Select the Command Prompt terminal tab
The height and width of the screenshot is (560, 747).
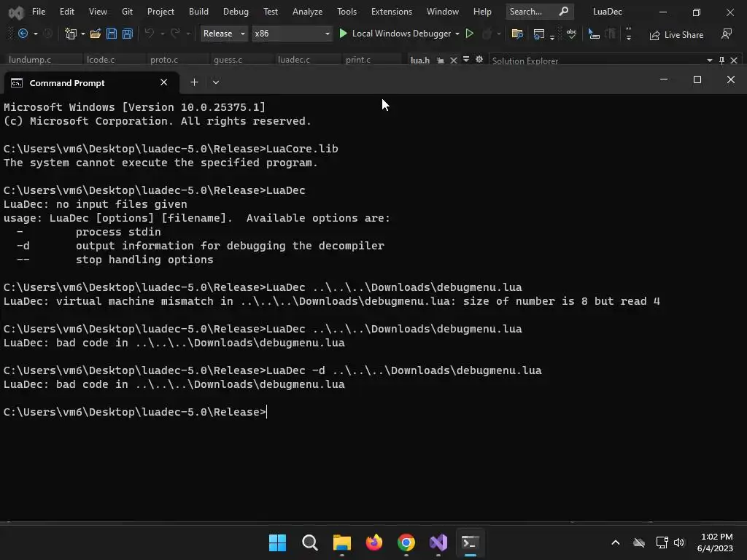[x=90, y=83]
